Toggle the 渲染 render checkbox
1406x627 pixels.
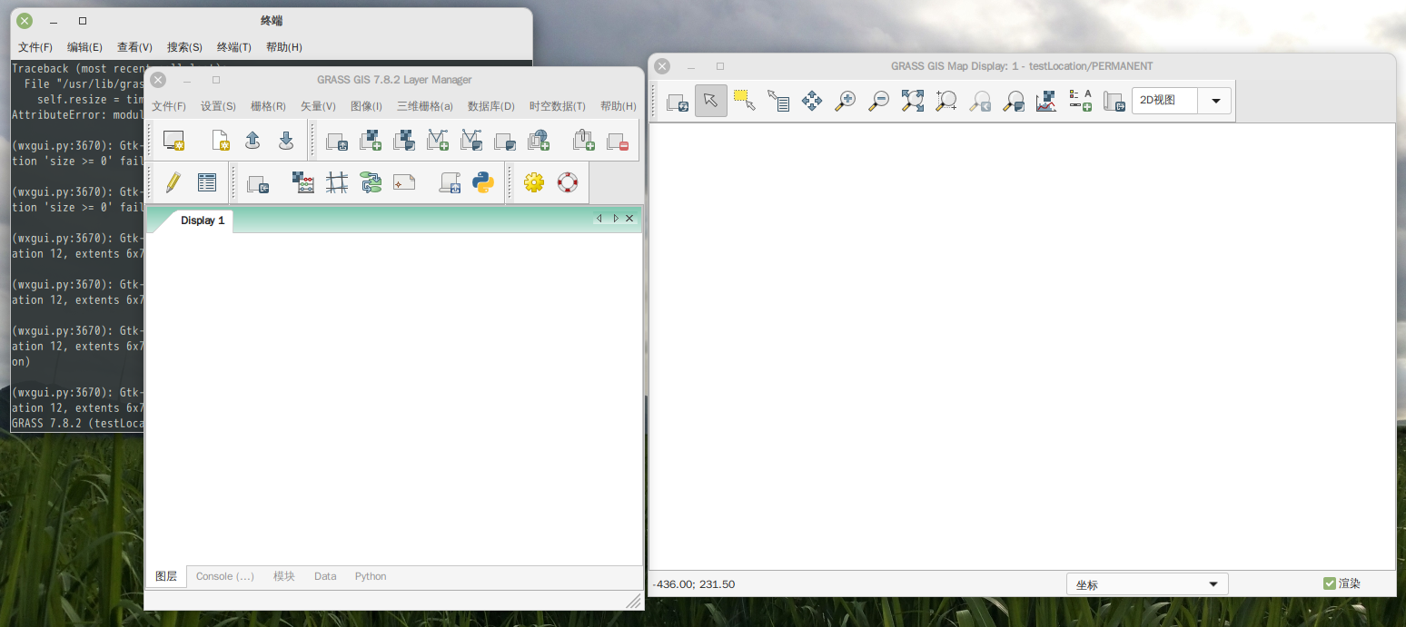1330,583
